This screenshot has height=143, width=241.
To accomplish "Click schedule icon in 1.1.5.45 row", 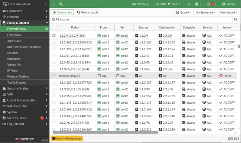I will (184, 62).
